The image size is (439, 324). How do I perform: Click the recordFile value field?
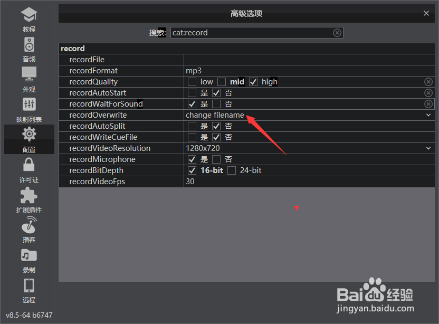click(309, 60)
